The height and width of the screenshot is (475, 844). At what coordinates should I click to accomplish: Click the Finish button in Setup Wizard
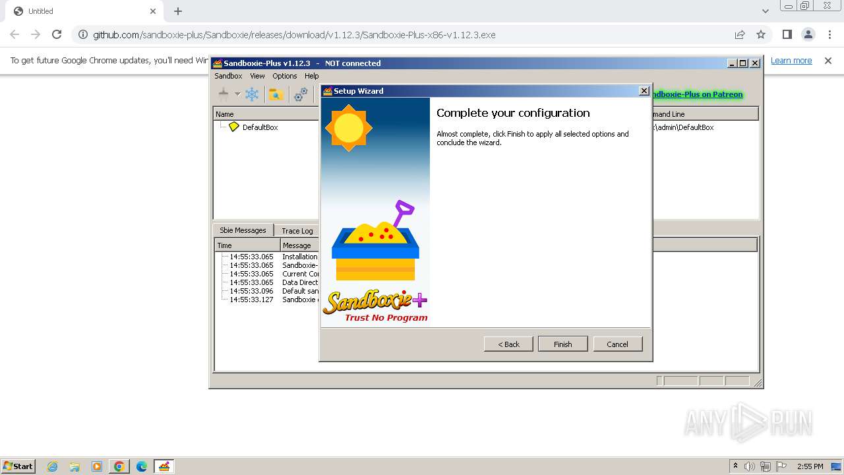562,344
